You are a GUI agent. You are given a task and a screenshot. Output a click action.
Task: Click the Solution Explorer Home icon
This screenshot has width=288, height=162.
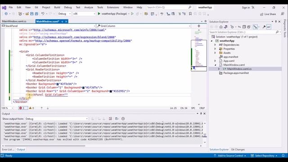coord(221,27)
